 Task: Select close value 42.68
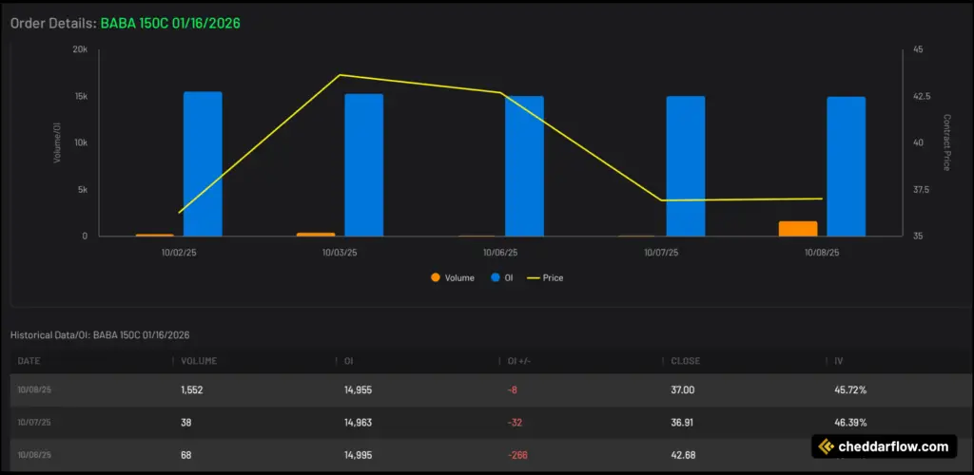pyautogui.click(x=683, y=455)
